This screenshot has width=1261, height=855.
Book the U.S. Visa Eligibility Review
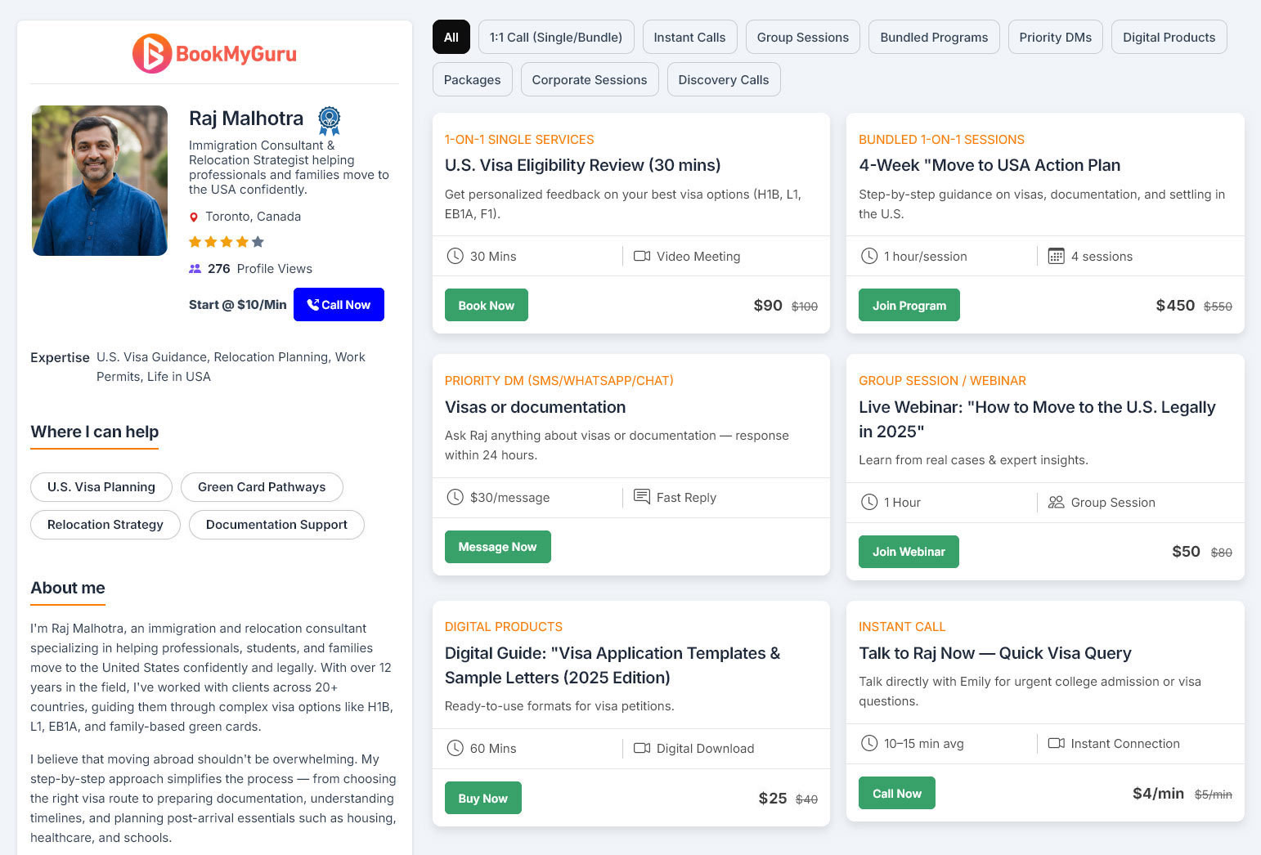click(x=486, y=306)
